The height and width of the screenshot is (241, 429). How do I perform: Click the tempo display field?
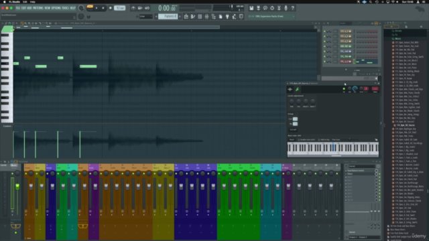click(119, 8)
